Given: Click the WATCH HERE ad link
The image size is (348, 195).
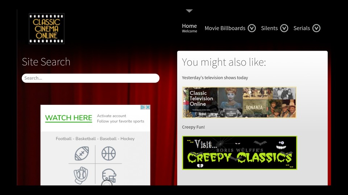Looking at the screenshot, I should (x=69, y=118).
